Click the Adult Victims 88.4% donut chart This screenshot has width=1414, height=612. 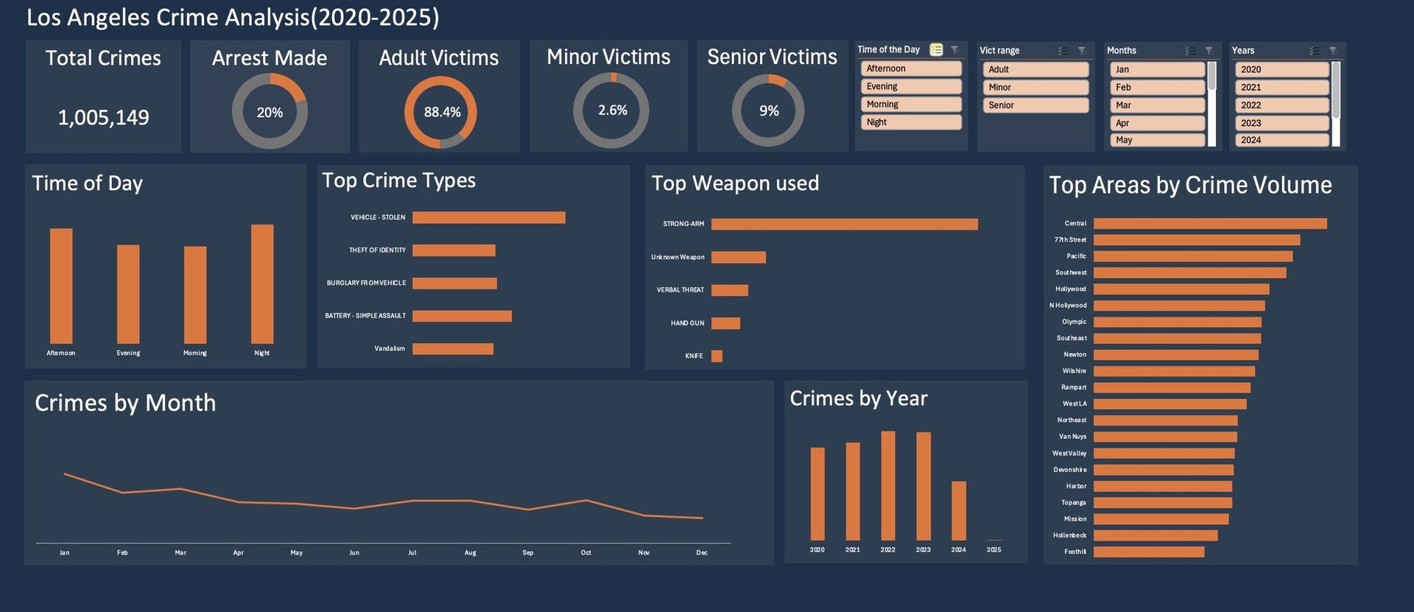tap(440, 112)
